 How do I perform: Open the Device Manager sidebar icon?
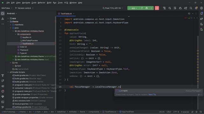click(201, 24)
